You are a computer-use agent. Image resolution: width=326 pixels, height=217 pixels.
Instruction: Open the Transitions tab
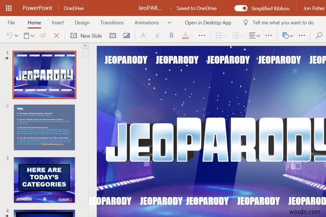pyautogui.click(x=111, y=22)
